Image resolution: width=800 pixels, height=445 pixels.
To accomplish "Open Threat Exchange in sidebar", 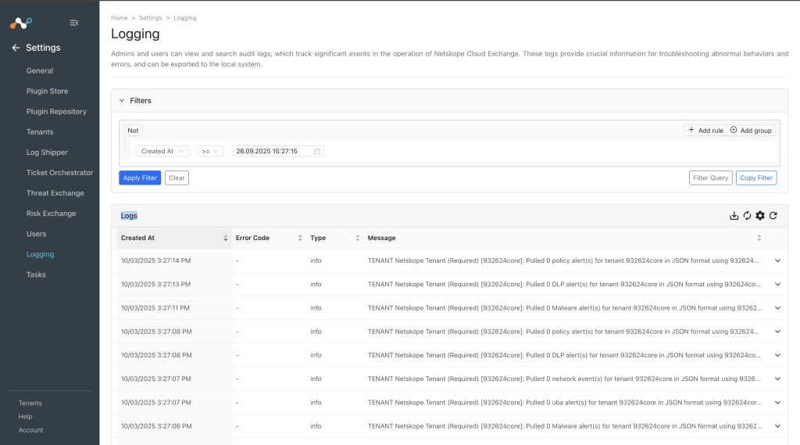I will tap(55, 193).
